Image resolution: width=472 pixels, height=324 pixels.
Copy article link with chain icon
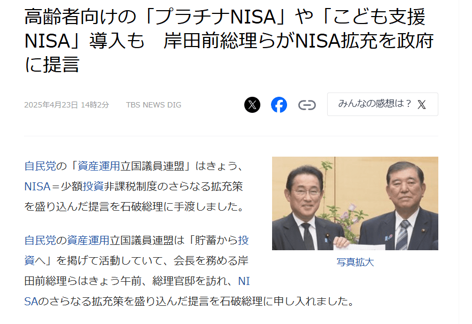307,105
